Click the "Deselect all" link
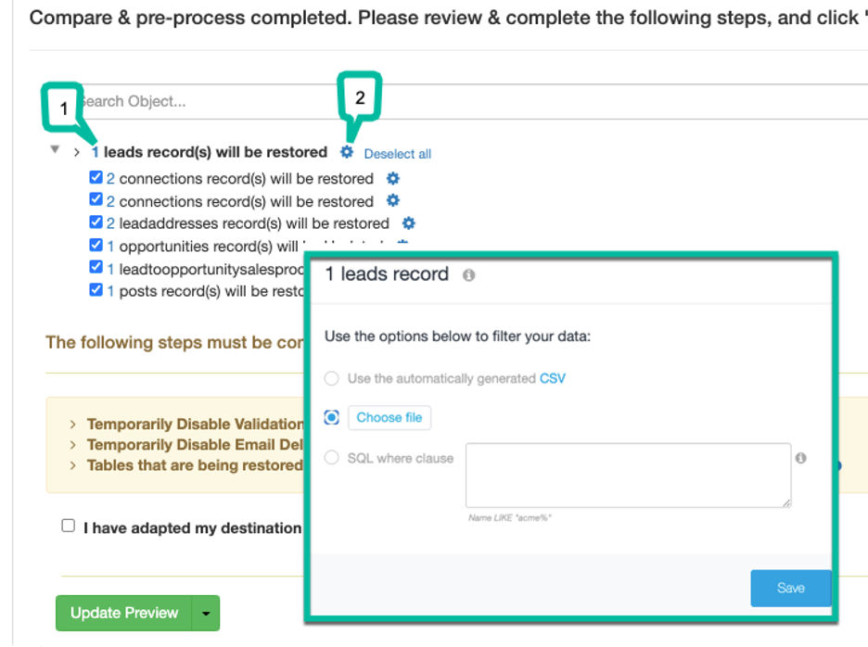The image size is (868, 647). 398,153
